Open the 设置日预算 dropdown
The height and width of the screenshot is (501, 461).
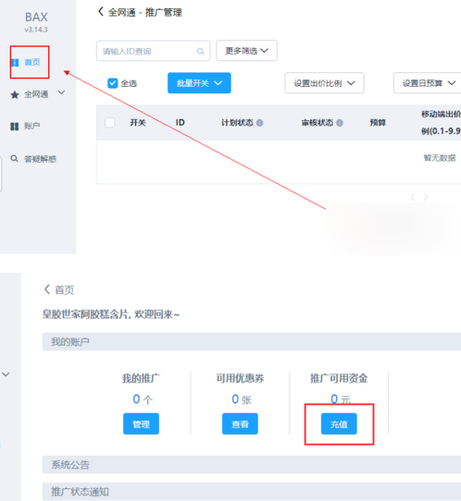428,83
